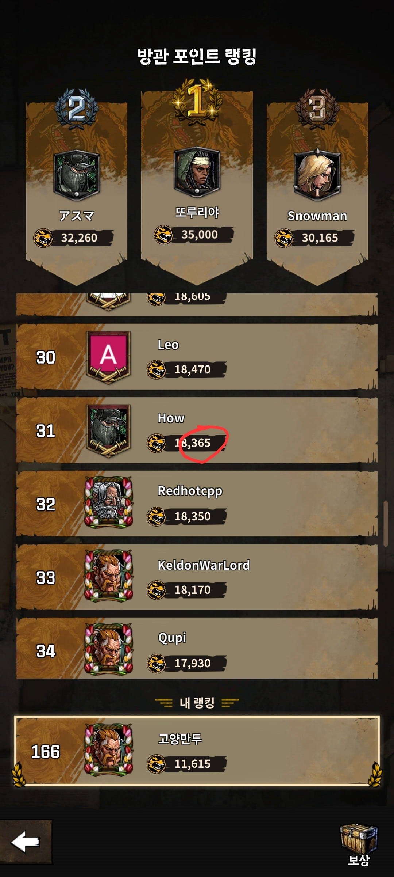Open second place アスマ avatar
Screen dimensions: 394x877
pyautogui.click(x=77, y=175)
